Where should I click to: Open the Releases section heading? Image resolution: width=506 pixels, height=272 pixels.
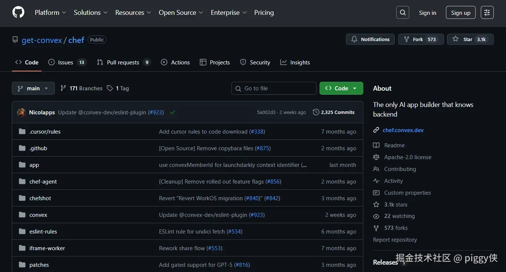pyautogui.click(x=386, y=262)
